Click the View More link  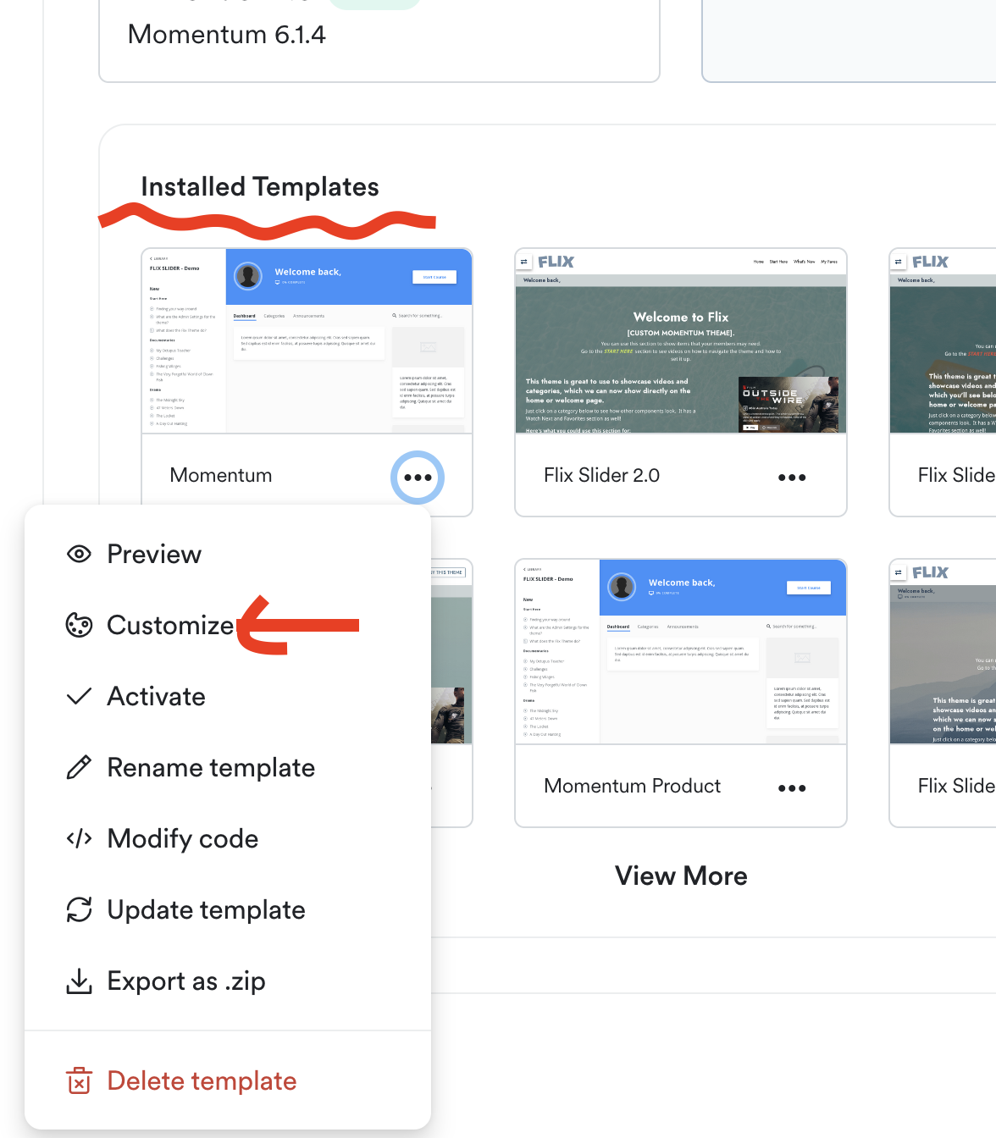point(681,876)
